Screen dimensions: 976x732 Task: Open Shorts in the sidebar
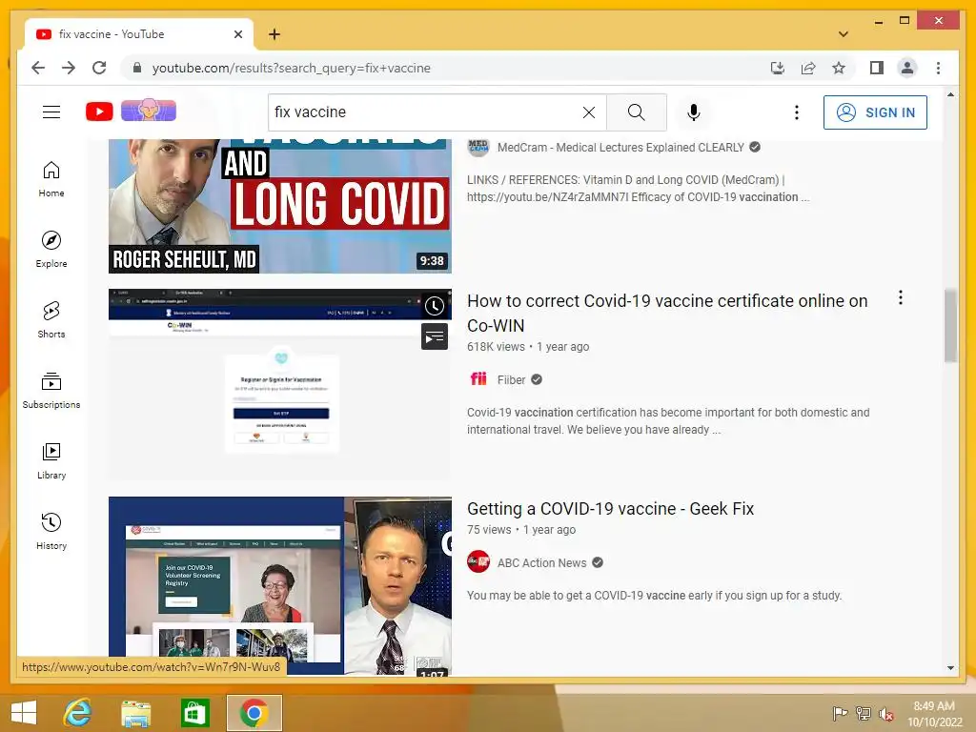[x=51, y=320]
